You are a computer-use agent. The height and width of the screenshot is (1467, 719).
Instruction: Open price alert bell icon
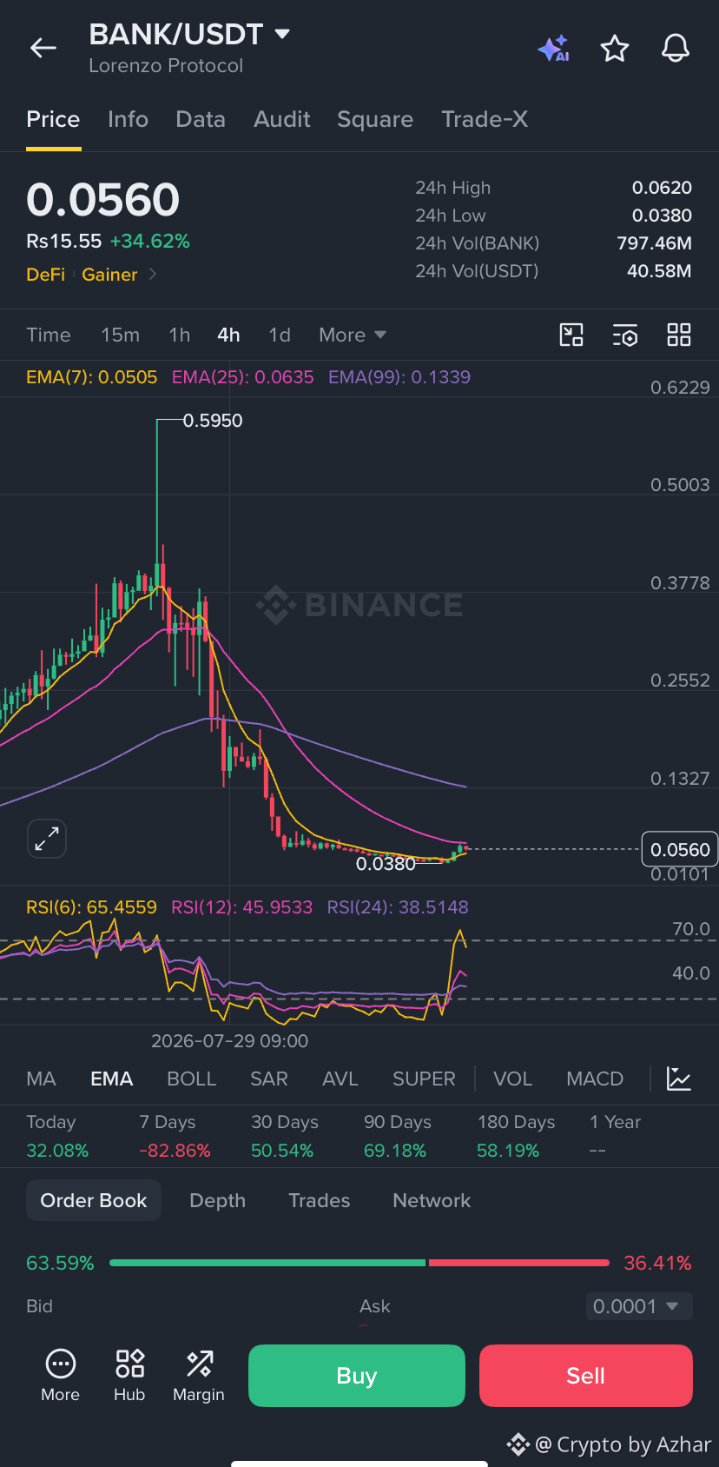676,48
